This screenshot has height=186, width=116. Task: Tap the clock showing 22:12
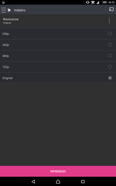tap(111, 2)
